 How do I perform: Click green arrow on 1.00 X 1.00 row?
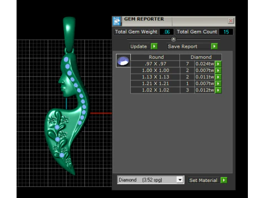pos(218,70)
